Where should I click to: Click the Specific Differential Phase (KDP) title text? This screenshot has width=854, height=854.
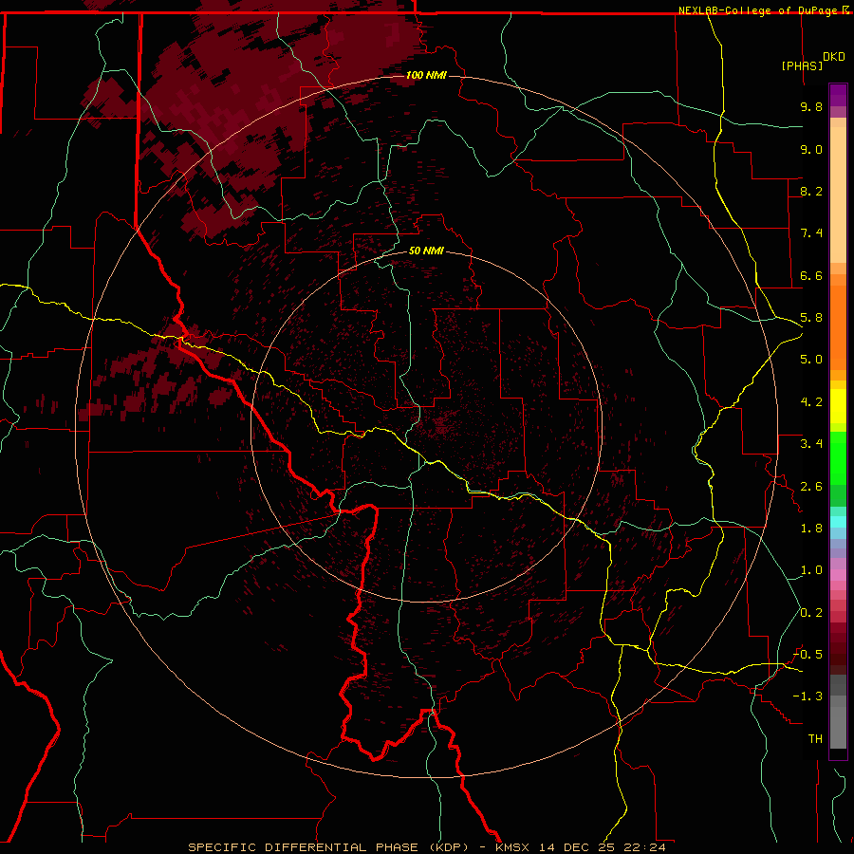(328, 847)
